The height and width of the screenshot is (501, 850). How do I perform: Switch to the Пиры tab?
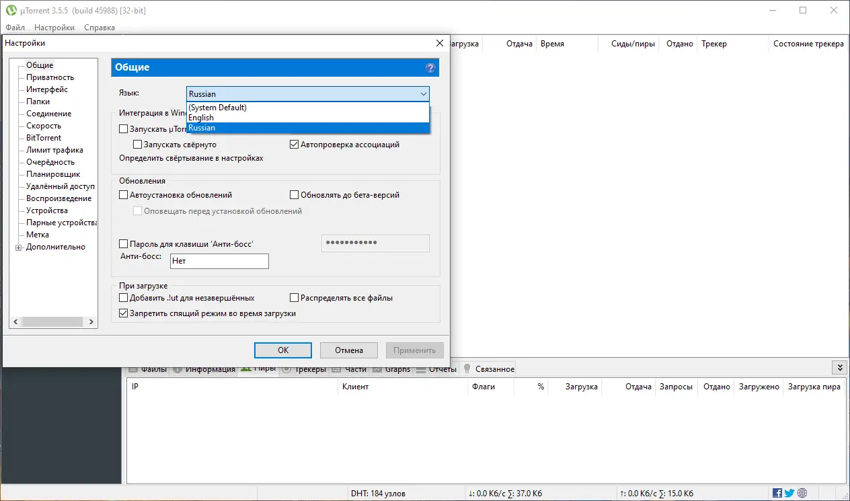(258, 369)
